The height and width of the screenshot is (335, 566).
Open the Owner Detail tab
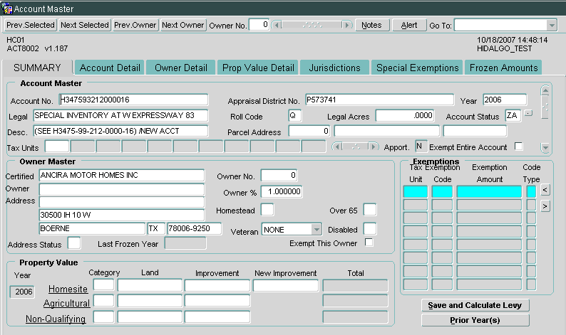181,68
